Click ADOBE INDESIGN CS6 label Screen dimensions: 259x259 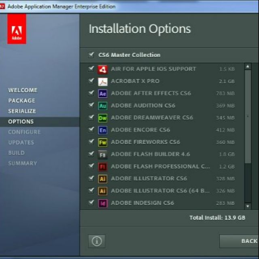[x=142, y=203]
